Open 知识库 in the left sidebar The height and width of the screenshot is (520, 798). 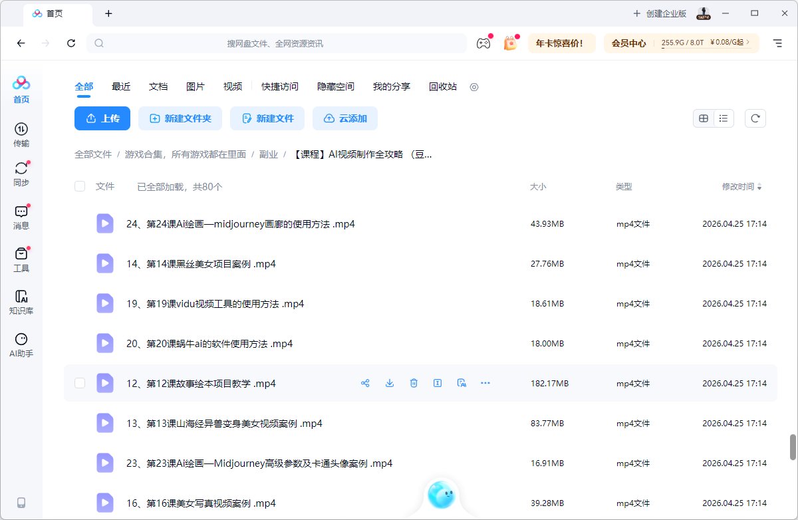click(21, 302)
